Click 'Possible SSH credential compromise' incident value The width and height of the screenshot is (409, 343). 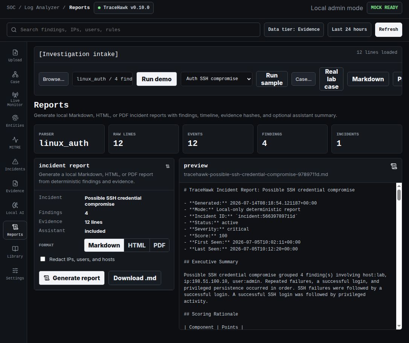pyautogui.click(x=113, y=201)
